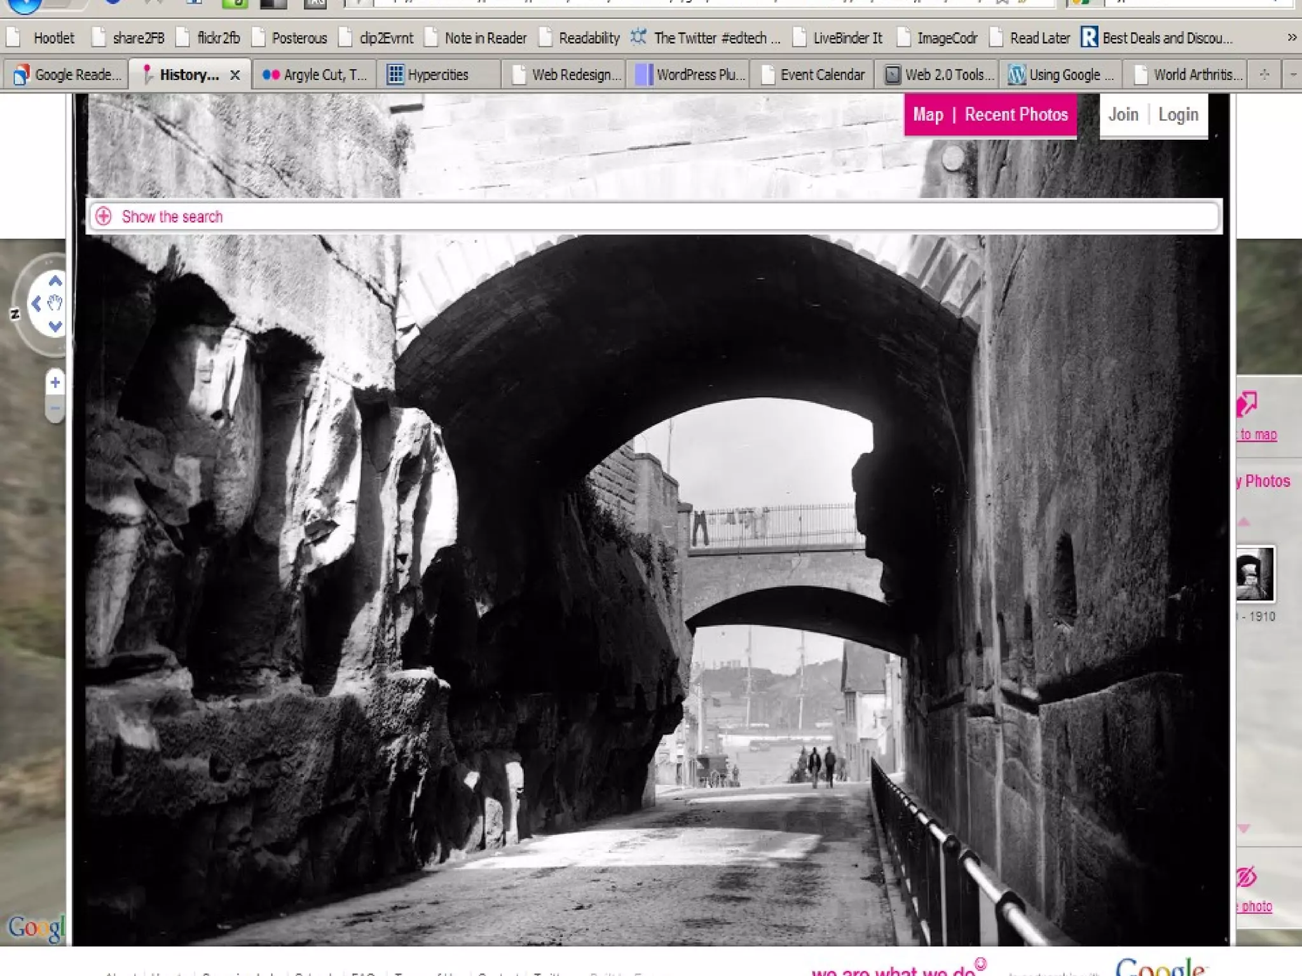
Task: Expand the 'Show the search' plus icon
Action: coord(104,217)
